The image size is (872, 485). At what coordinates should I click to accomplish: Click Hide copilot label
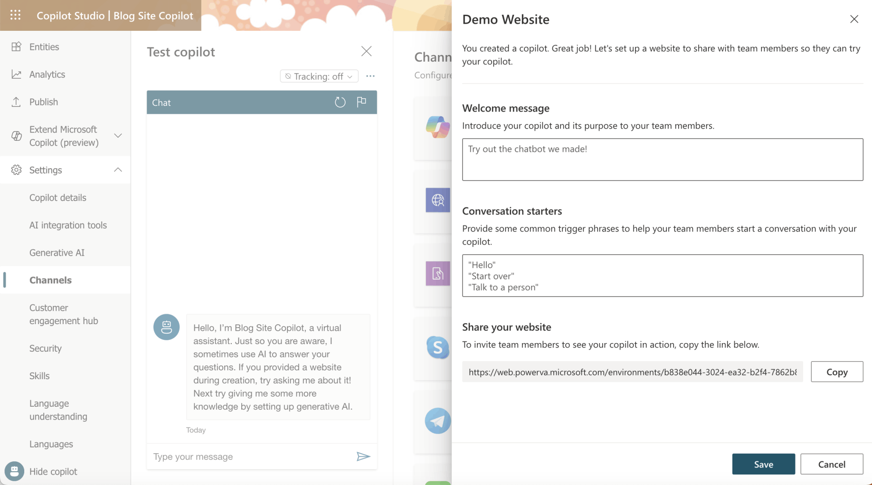pos(53,471)
